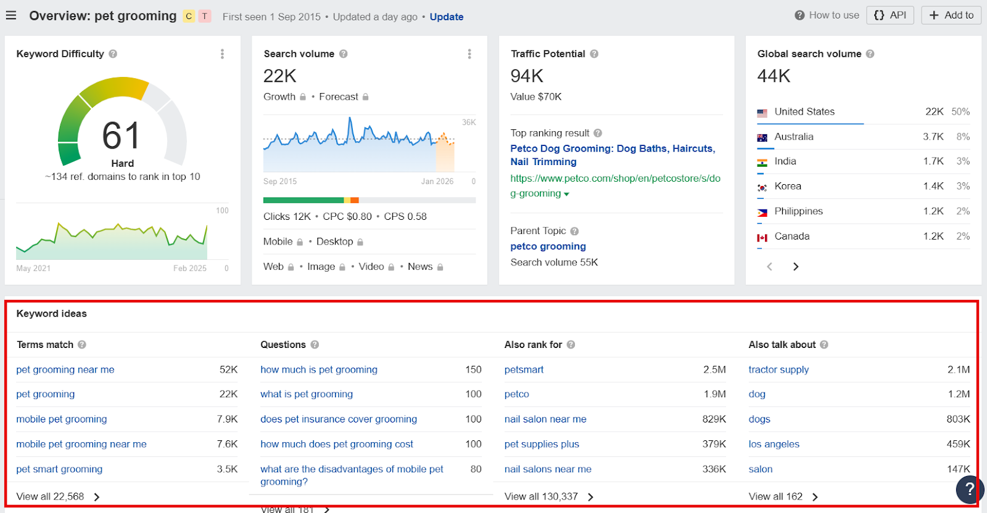Screen dimensions: 987x513
Task: Open los angeles keyword link
Action: pyautogui.click(x=774, y=444)
